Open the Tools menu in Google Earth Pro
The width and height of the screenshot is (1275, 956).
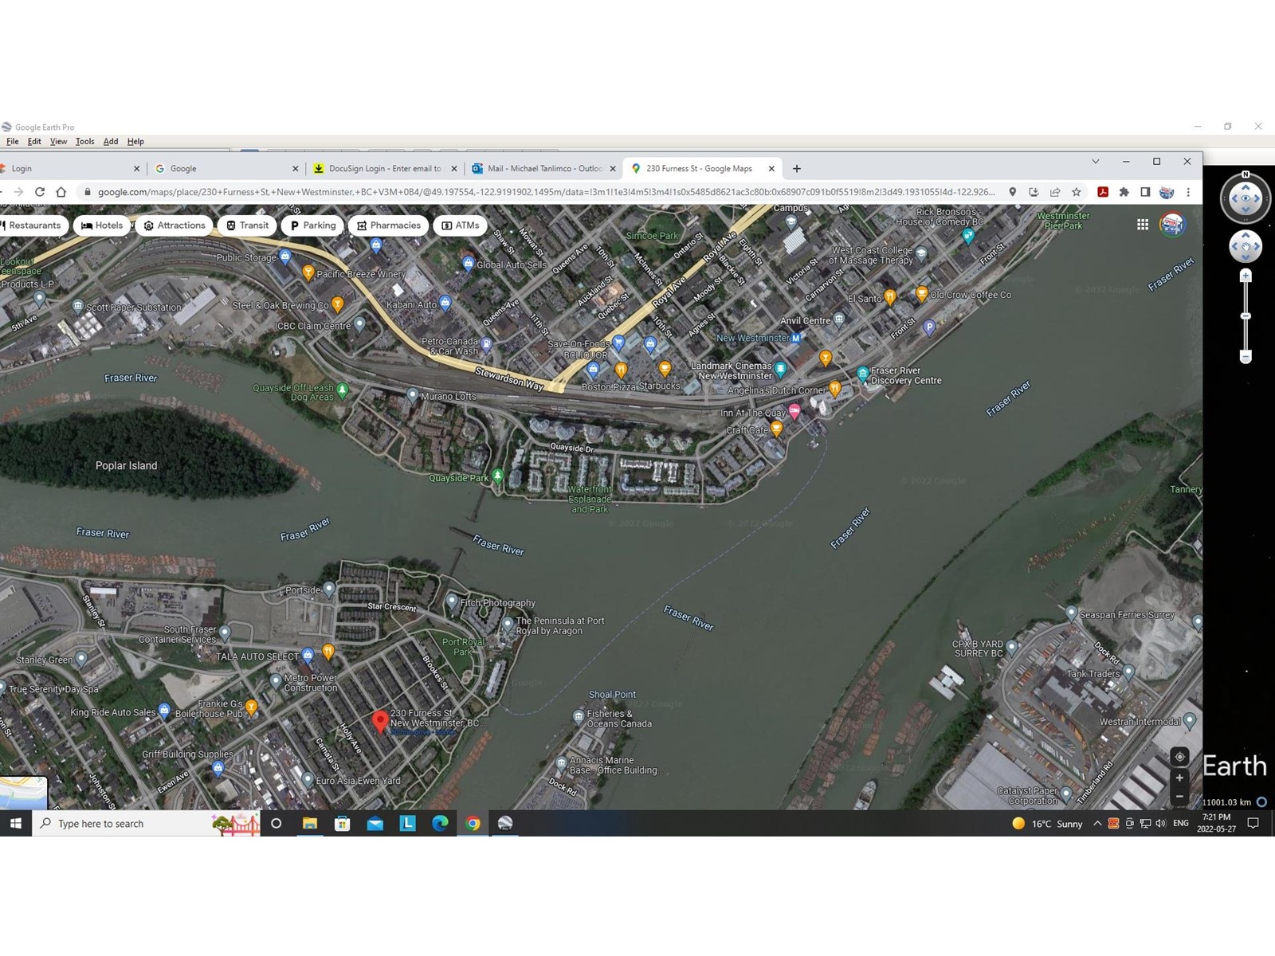[84, 142]
